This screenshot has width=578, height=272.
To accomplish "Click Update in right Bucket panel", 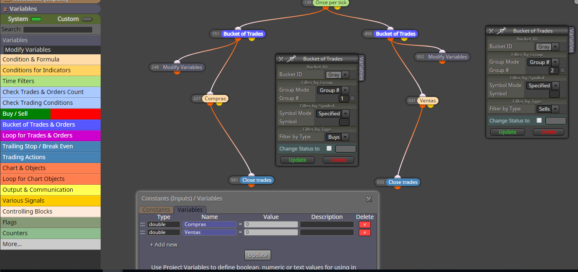I will (x=507, y=132).
